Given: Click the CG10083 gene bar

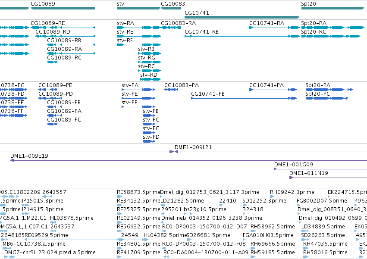Looking at the screenshot, I should tap(171, 8).
